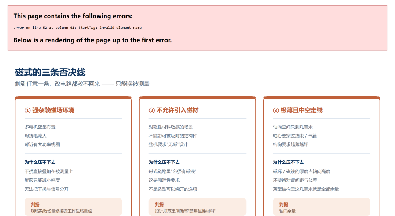Select the line "干扰直接叠加在被测量上"
This screenshot has height=216, width=395.
(x=49, y=171)
